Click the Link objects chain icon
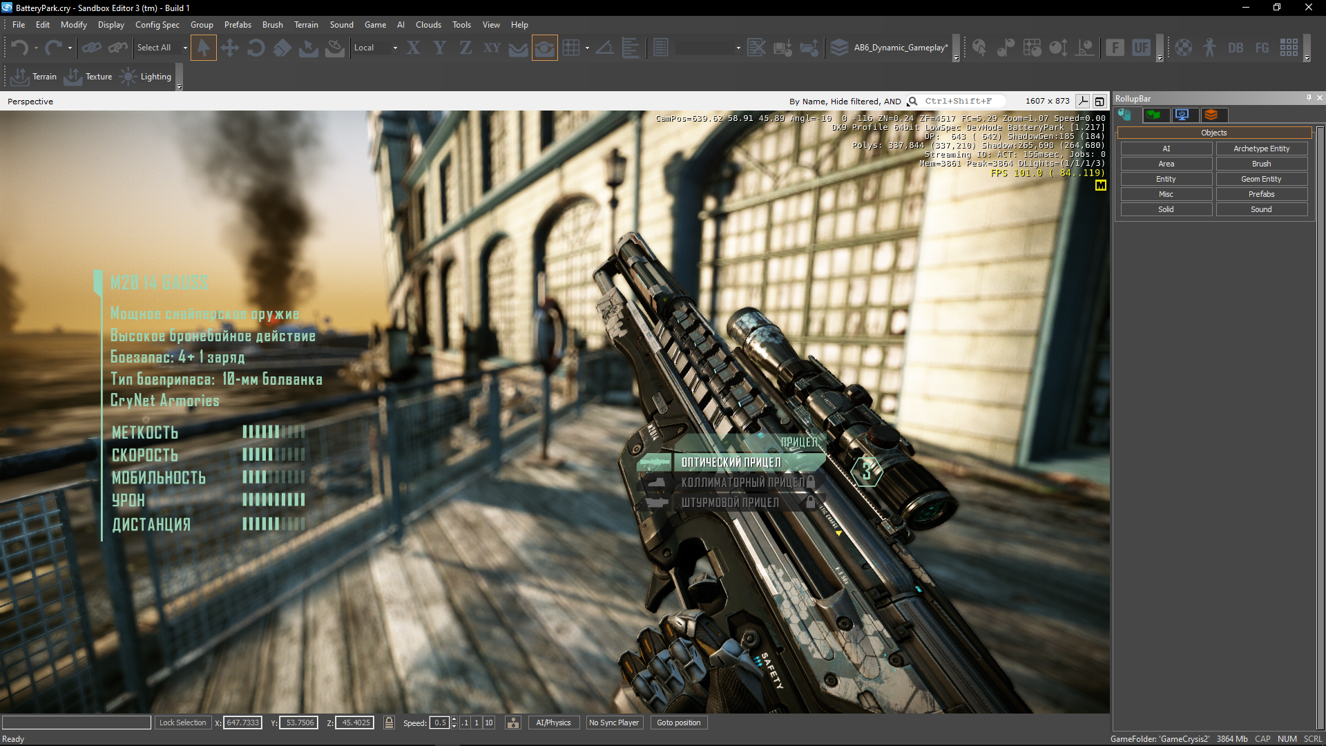Image resolution: width=1326 pixels, height=746 pixels. click(x=91, y=48)
